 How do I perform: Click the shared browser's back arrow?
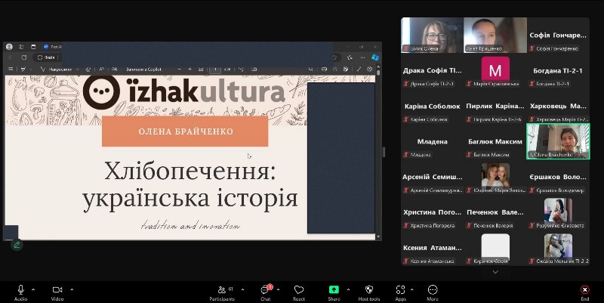click(x=11, y=57)
